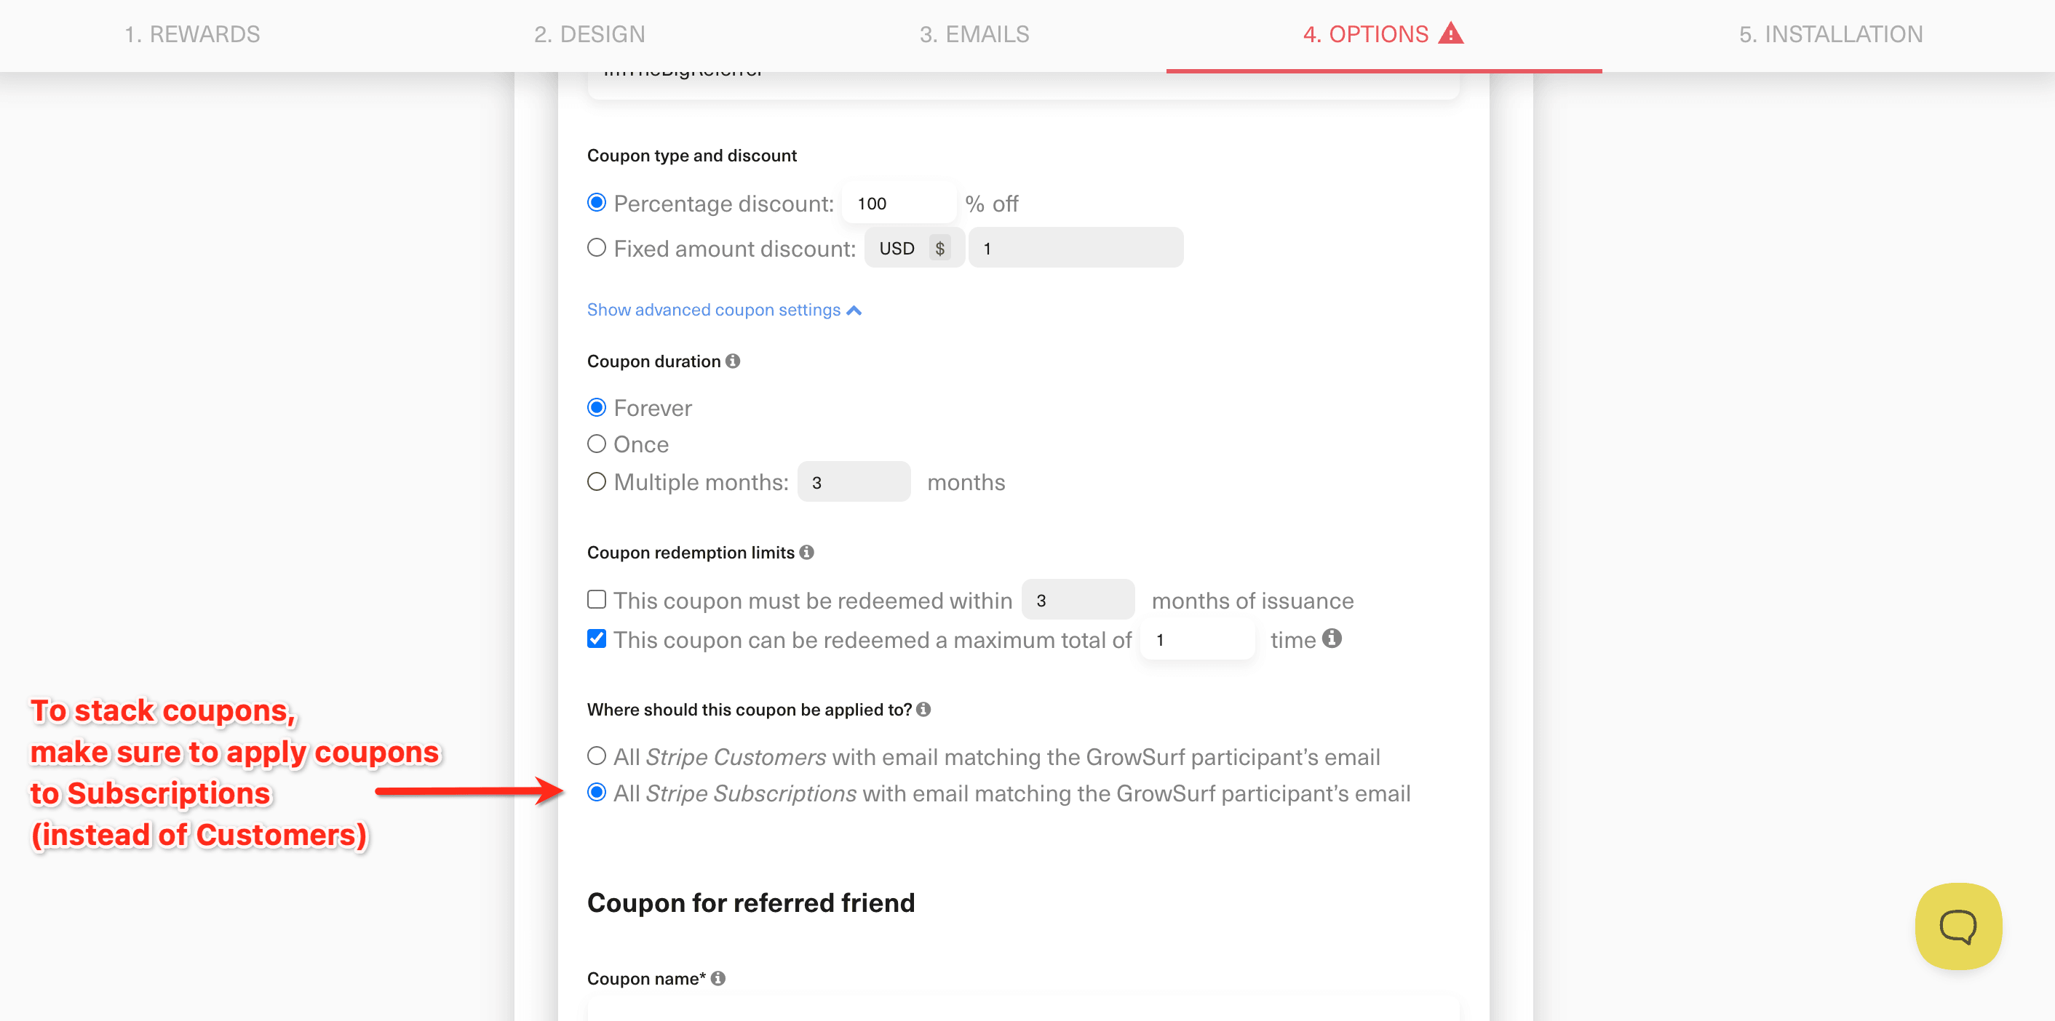The image size is (2055, 1021).
Task: Click the red warning triangle on the Options tab
Action: click(x=1450, y=33)
